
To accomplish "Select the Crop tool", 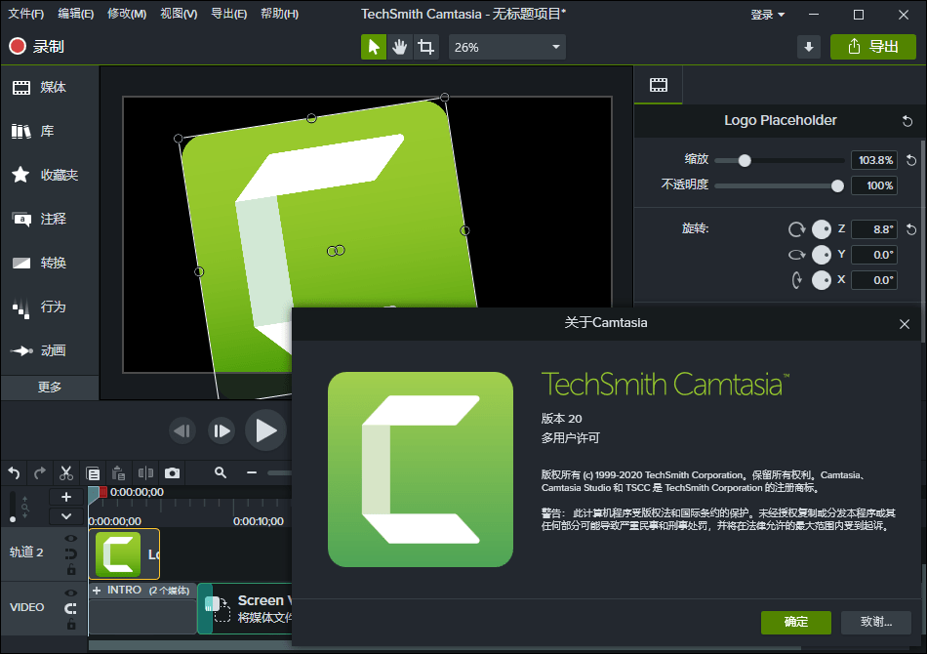I will (x=425, y=47).
